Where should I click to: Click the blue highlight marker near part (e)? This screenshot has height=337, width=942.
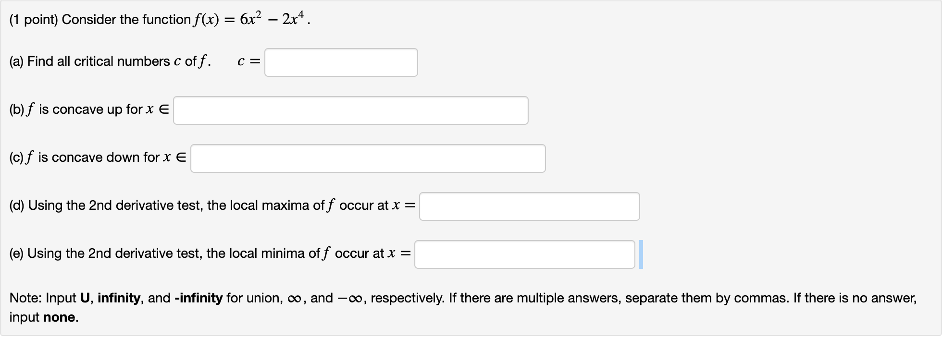(641, 254)
